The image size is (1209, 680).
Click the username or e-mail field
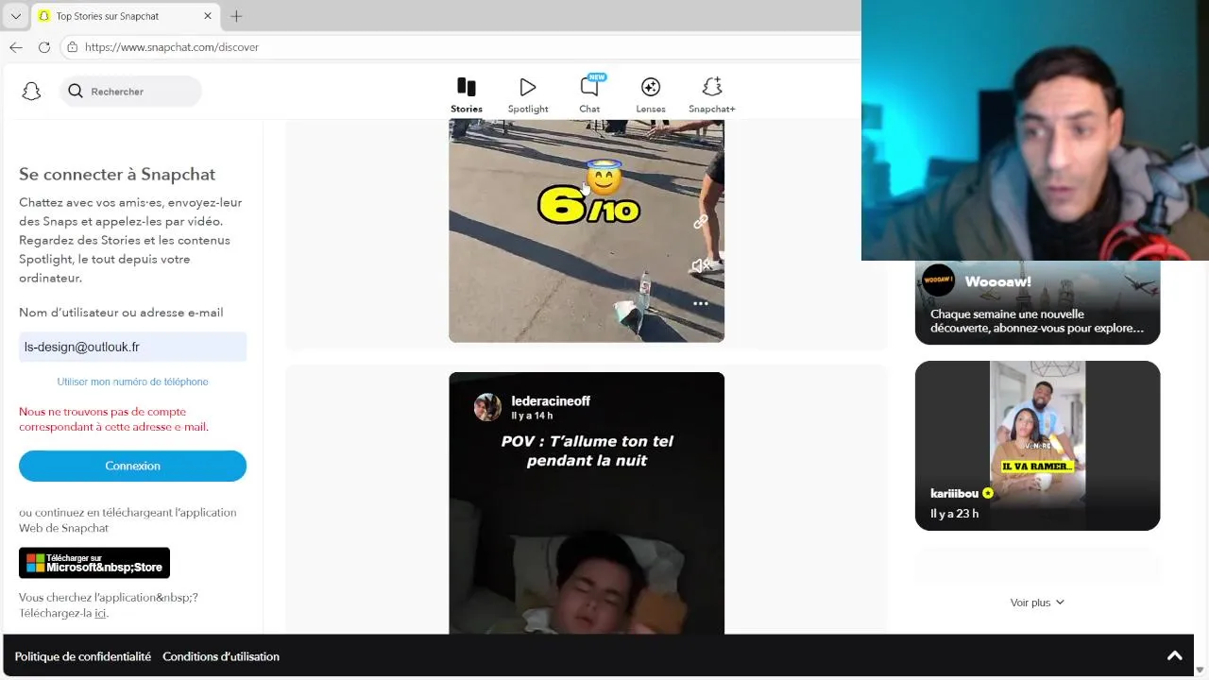(132, 347)
